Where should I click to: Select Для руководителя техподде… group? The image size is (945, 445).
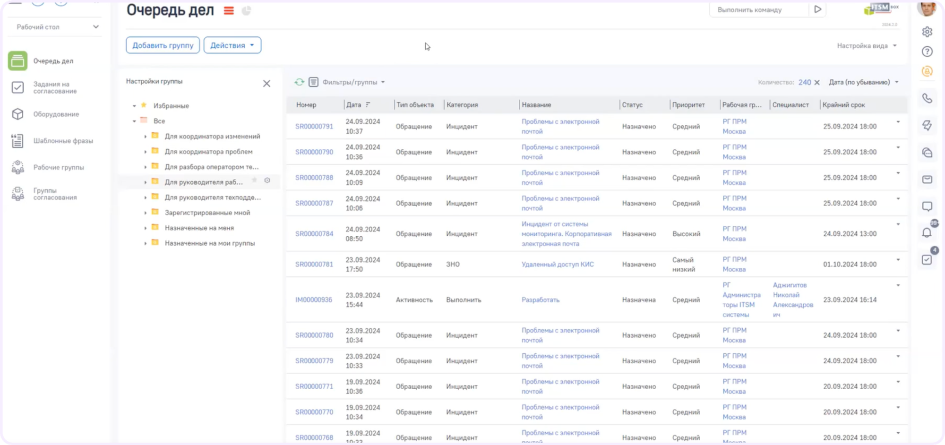point(213,197)
